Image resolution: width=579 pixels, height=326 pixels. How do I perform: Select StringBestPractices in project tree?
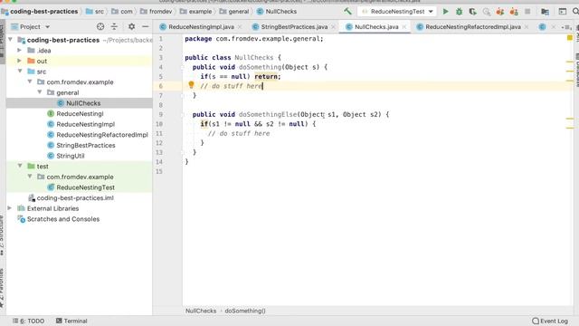pyautogui.click(x=86, y=145)
